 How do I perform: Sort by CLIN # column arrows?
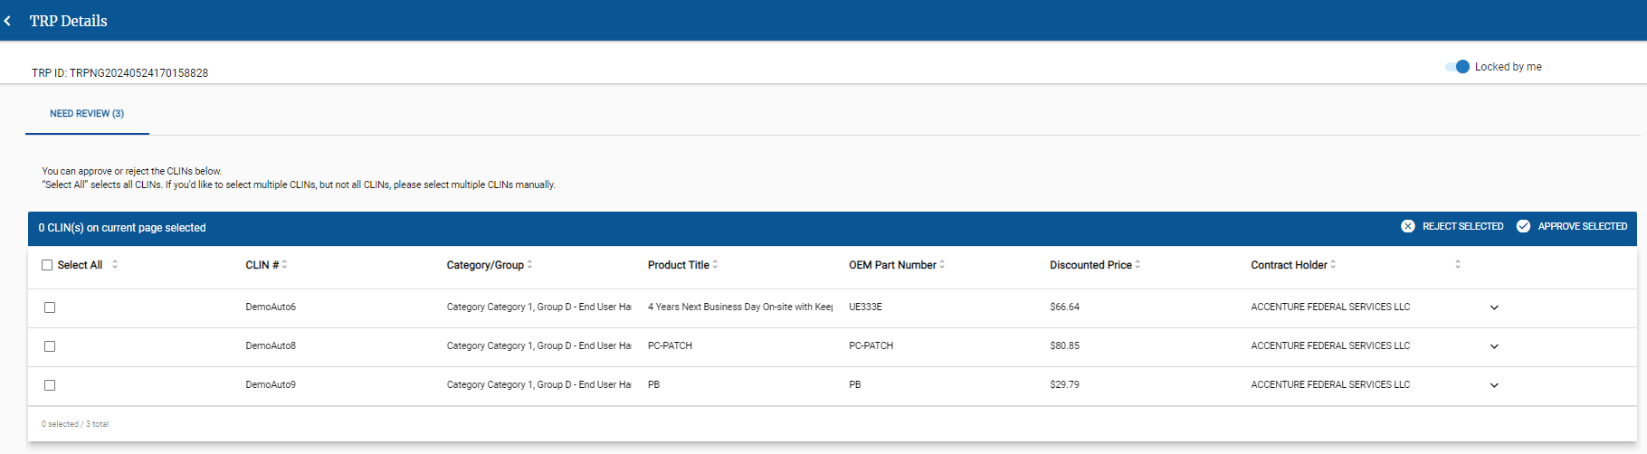284,265
